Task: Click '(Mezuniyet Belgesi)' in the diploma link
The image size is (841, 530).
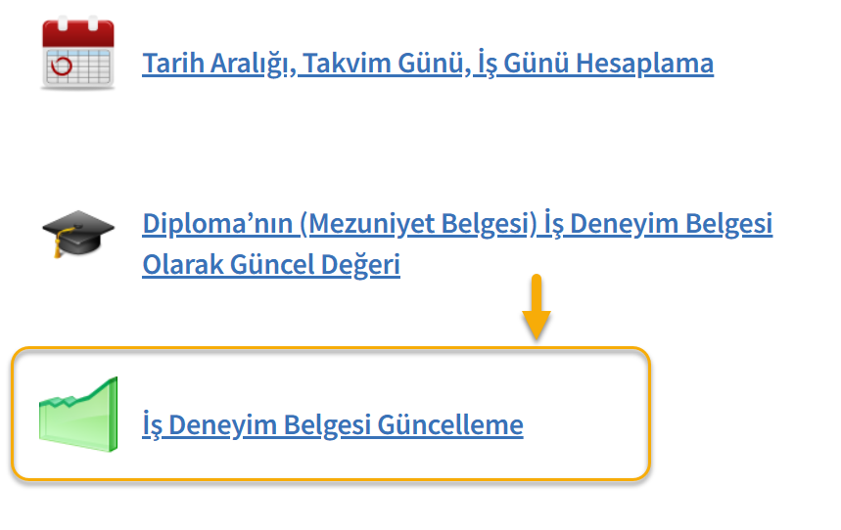Action: (x=418, y=224)
